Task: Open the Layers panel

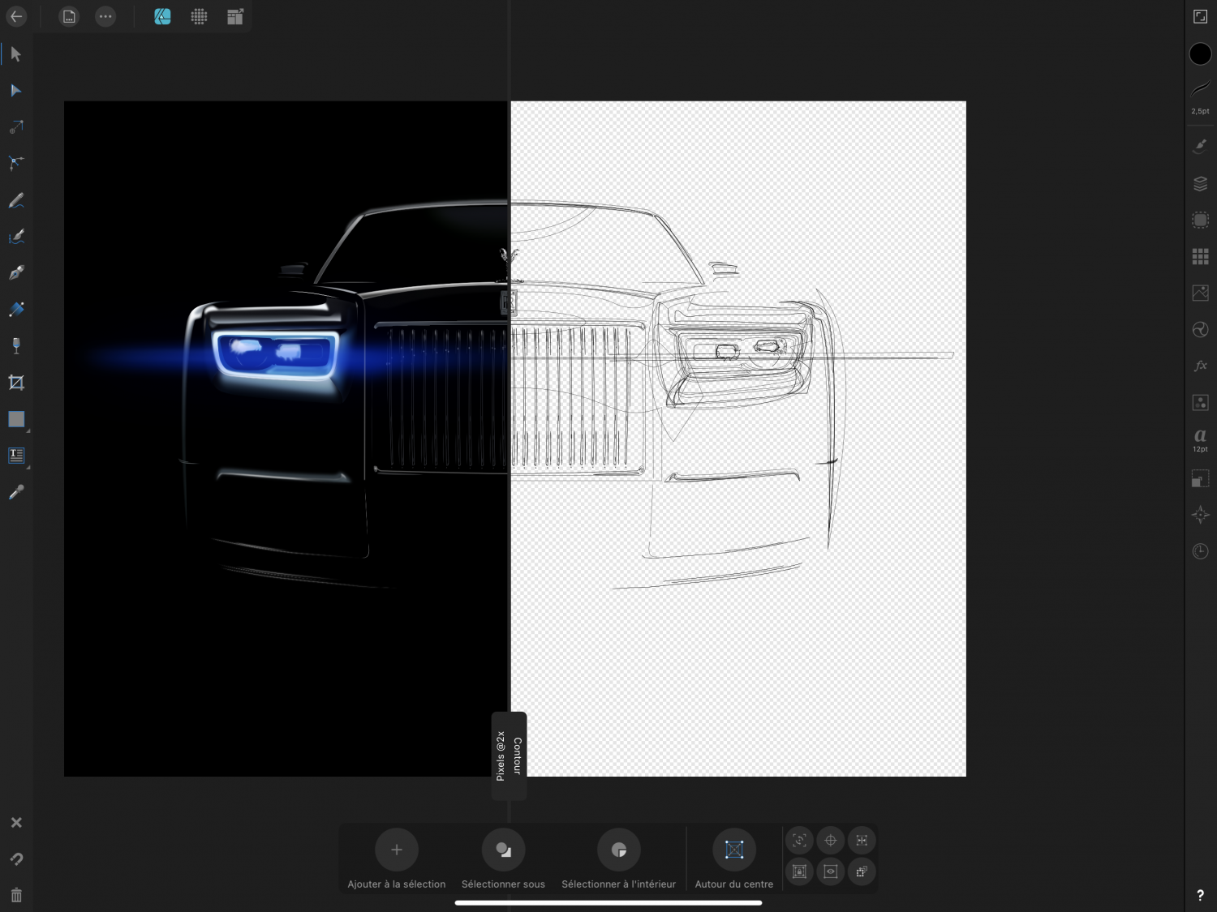Action: pos(1200,182)
